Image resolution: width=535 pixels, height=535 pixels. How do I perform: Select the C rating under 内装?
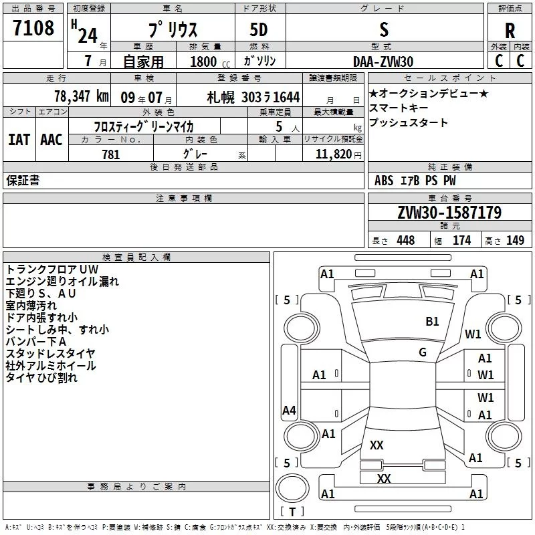tap(520, 61)
